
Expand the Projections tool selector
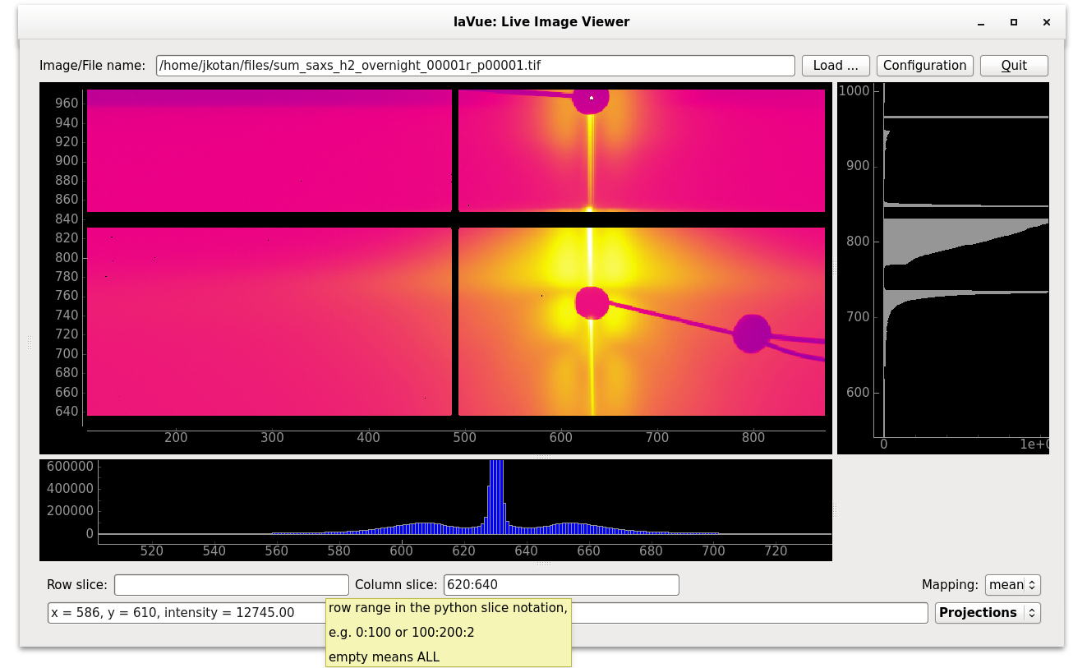987,613
